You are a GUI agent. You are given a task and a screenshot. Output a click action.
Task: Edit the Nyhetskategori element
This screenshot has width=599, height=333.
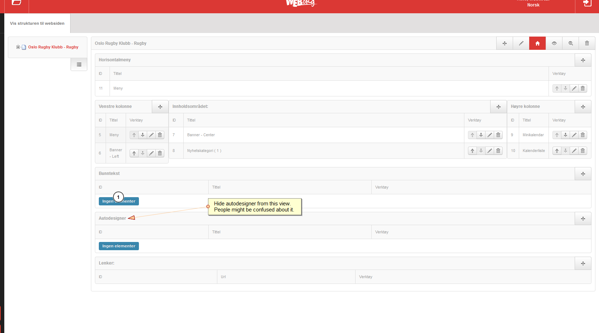[489, 151]
